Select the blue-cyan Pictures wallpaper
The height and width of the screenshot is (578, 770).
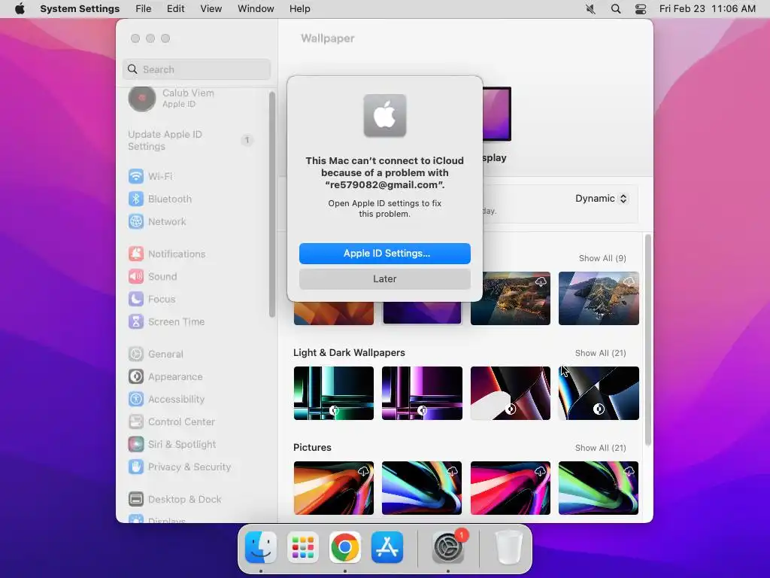pos(422,488)
